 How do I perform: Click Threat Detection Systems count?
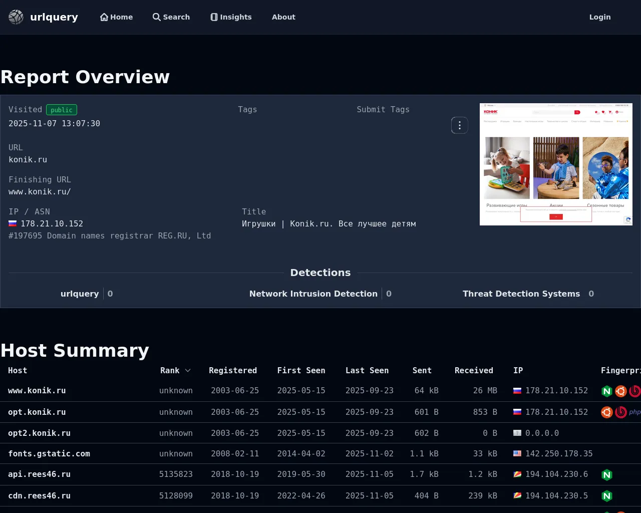click(591, 294)
